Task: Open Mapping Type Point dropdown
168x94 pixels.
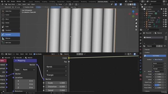Action: 29,70
